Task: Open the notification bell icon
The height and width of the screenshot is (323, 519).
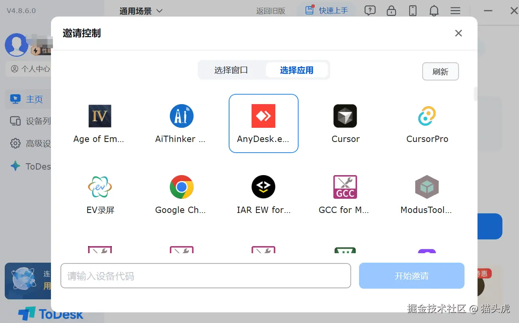Action: coord(434,11)
